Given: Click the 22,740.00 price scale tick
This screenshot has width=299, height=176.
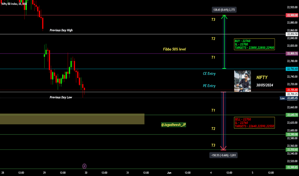Looking at the screenshot, I should [292, 77].
